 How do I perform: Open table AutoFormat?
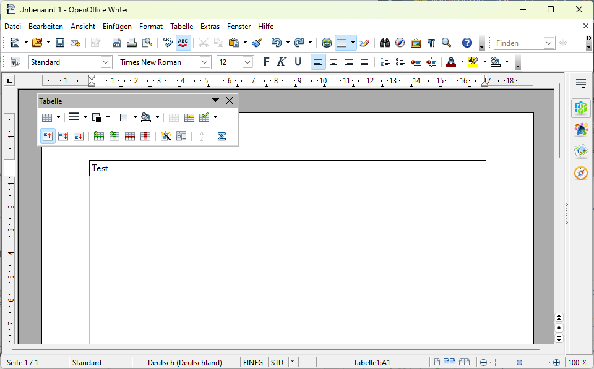[x=166, y=136]
